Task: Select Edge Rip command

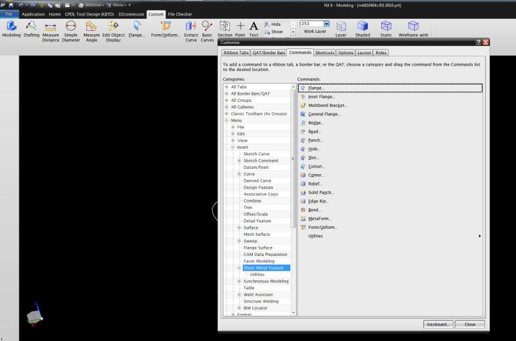Action: pos(315,201)
